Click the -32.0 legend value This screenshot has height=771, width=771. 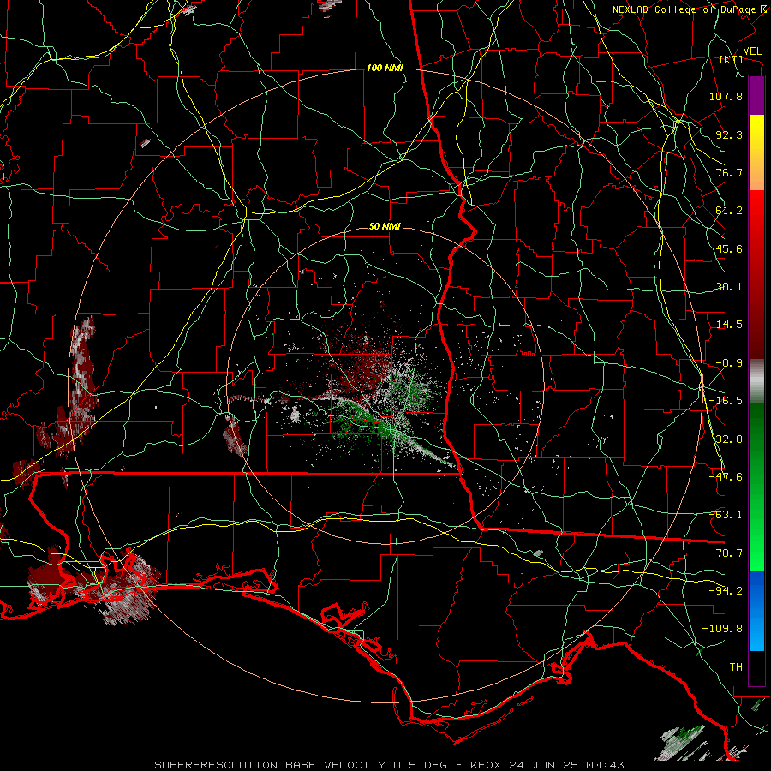[726, 439]
